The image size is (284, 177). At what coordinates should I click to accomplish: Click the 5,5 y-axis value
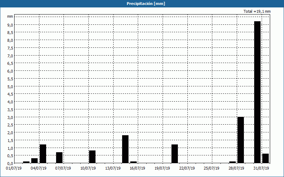coord(10,79)
